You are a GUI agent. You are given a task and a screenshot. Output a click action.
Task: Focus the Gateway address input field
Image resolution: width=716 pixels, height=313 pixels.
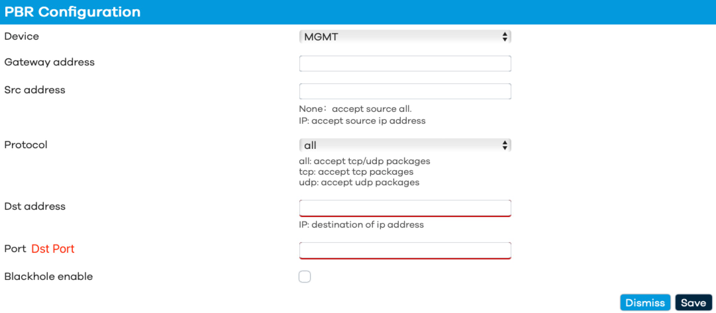tap(405, 64)
